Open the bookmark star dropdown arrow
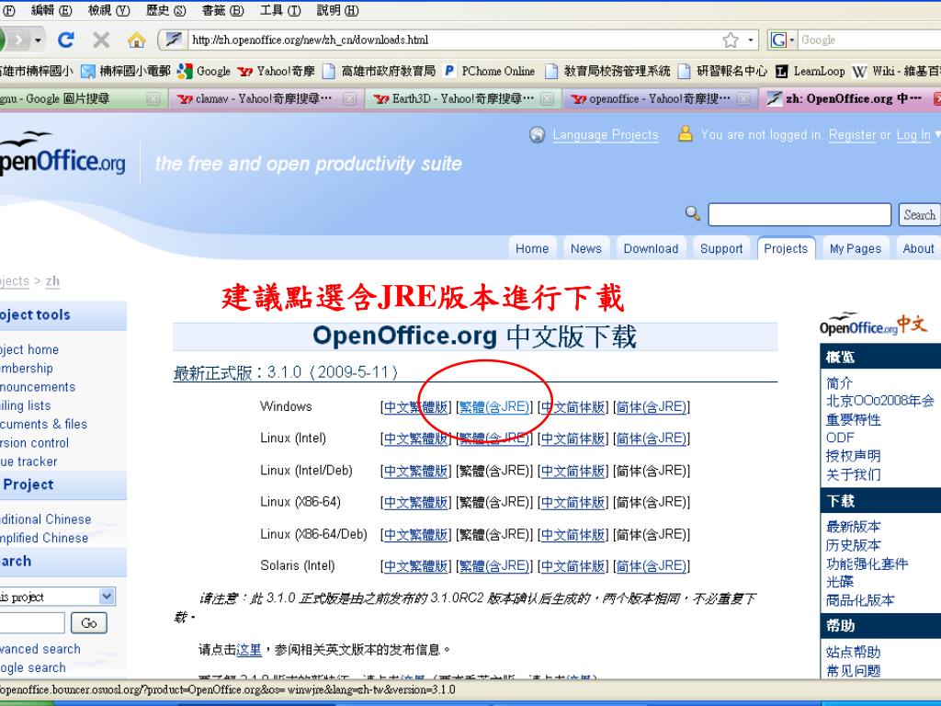Viewport: 941px width, 706px height. coord(750,40)
